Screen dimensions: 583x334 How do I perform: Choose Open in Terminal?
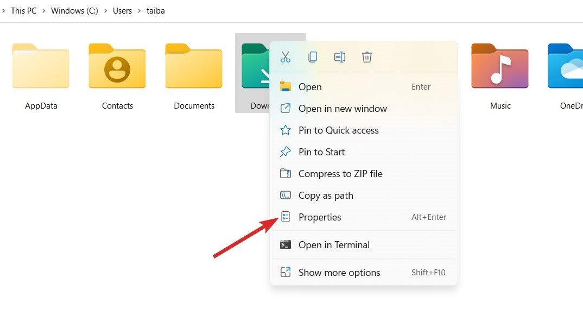[364, 245]
